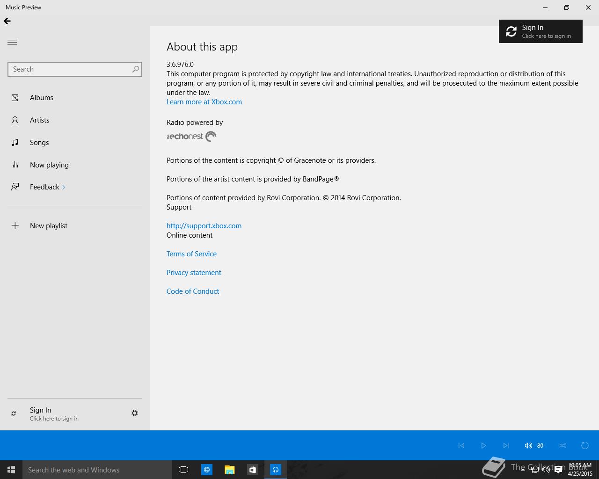
Task: Click the Now playing bars icon
Action: click(x=15, y=165)
